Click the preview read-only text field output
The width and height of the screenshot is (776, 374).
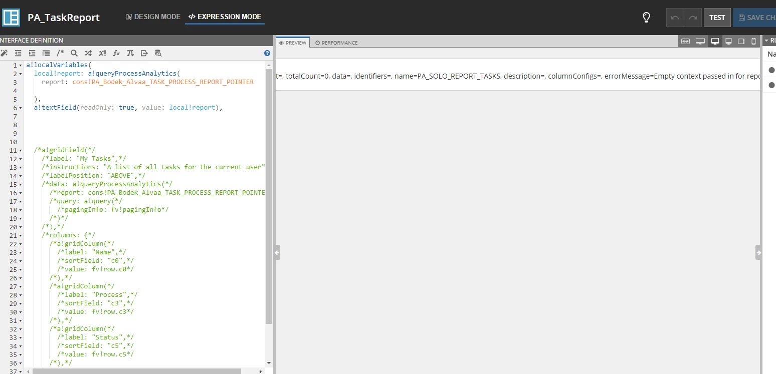click(x=518, y=76)
